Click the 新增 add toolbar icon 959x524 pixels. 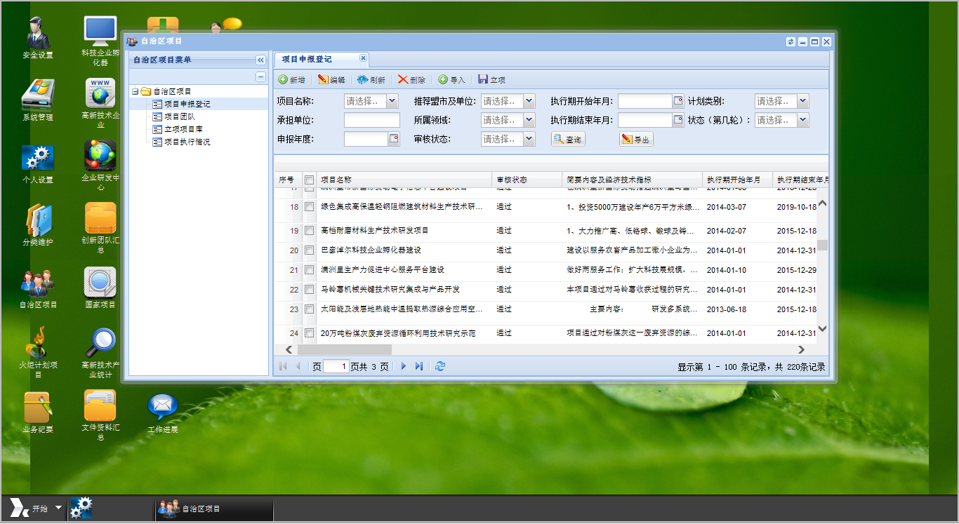(284, 80)
